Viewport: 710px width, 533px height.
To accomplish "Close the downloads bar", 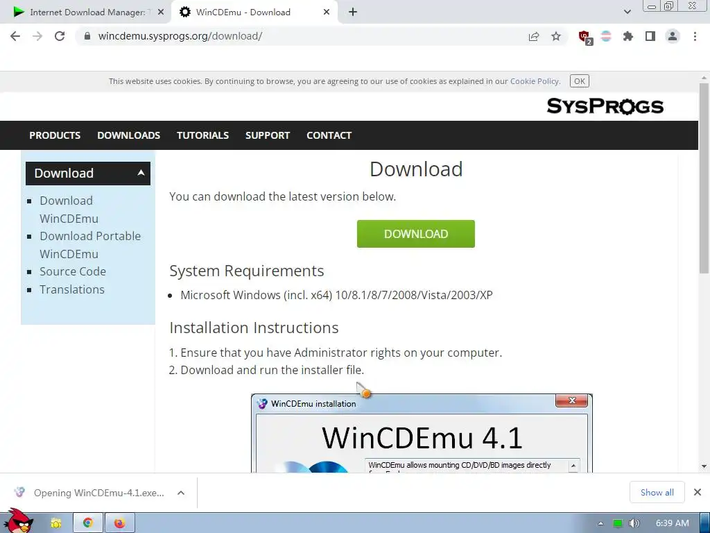I will (x=698, y=492).
